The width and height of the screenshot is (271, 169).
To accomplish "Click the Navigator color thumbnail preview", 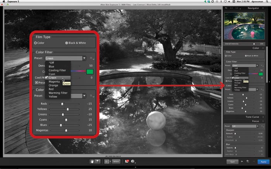I will [x=244, y=26].
